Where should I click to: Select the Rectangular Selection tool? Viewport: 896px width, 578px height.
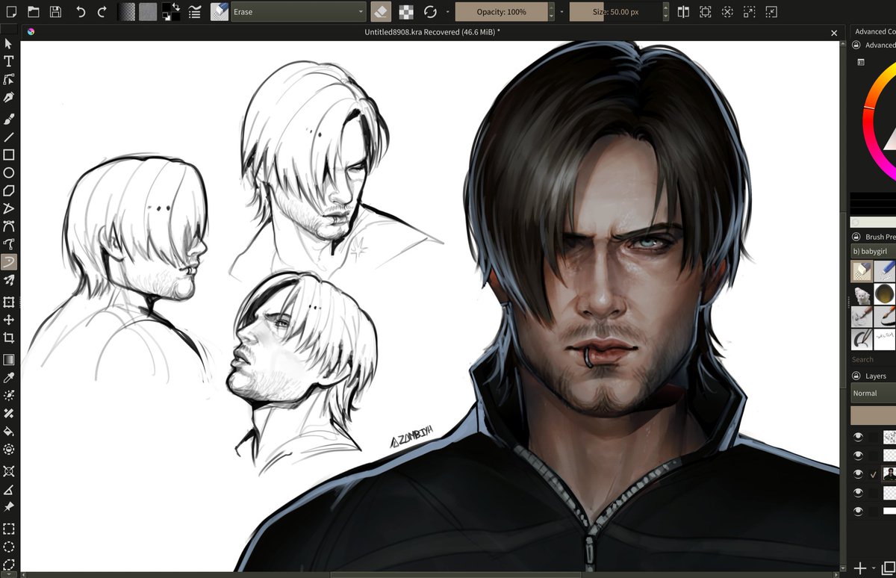(x=9, y=529)
